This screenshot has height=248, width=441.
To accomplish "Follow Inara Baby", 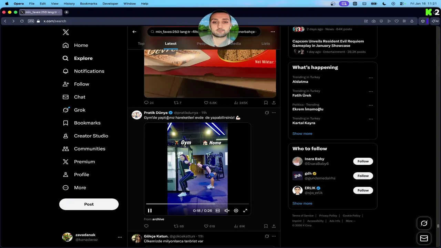I will pyautogui.click(x=363, y=161).
